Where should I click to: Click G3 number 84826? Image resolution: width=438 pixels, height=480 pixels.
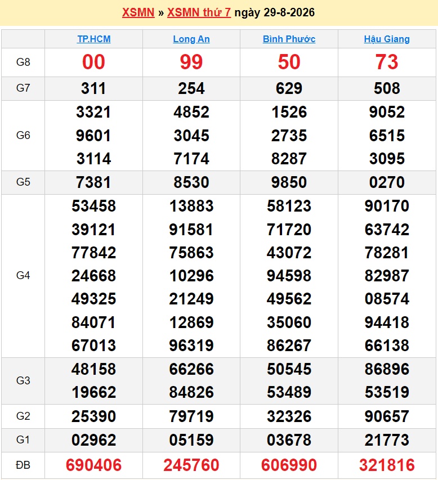(x=191, y=392)
